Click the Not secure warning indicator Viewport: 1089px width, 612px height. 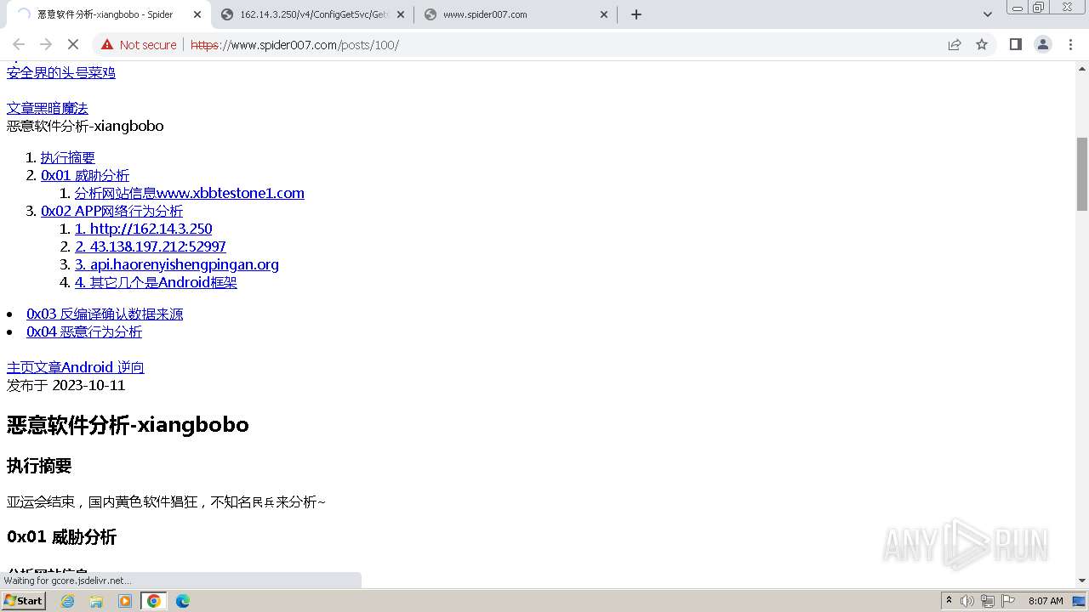pyautogui.click(x=139, y=44)
